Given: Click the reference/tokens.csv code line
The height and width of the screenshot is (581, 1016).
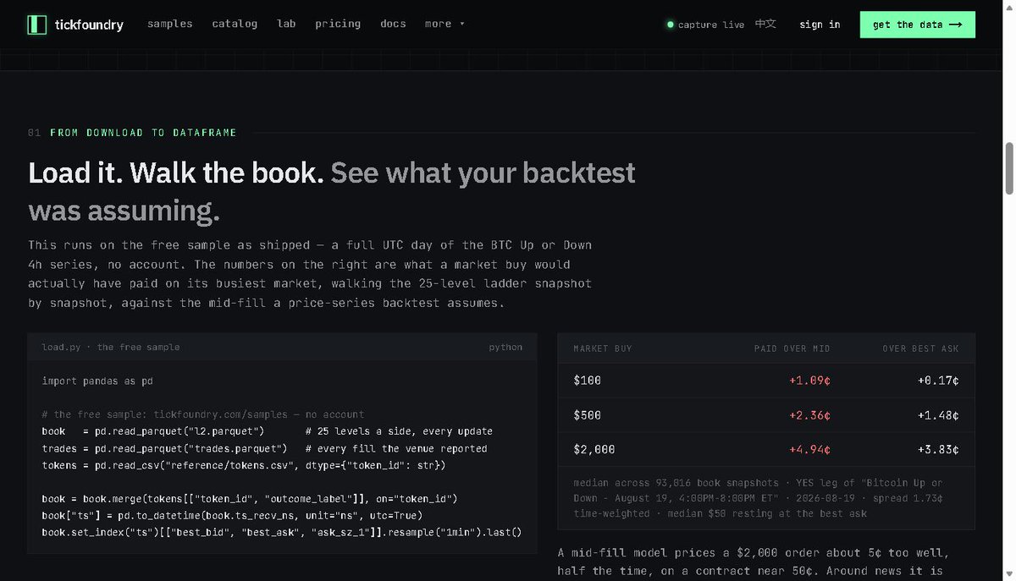Looking at the screenshot, I should coord(244,465).
